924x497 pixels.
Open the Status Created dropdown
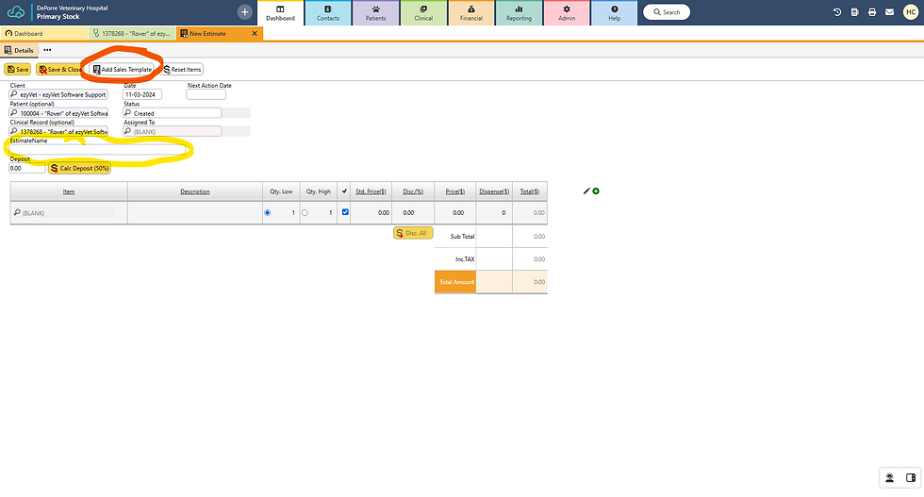(x=172, y=112)
